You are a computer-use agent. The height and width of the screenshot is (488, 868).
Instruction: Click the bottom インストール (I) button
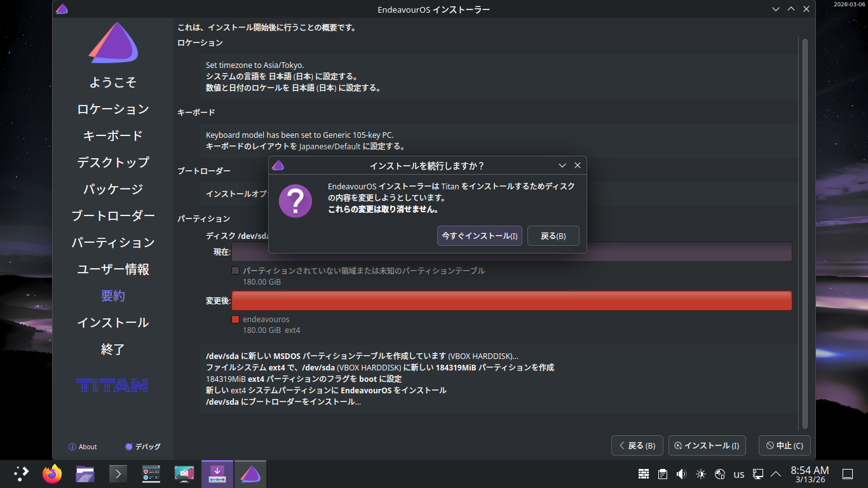tap(707, 446)
